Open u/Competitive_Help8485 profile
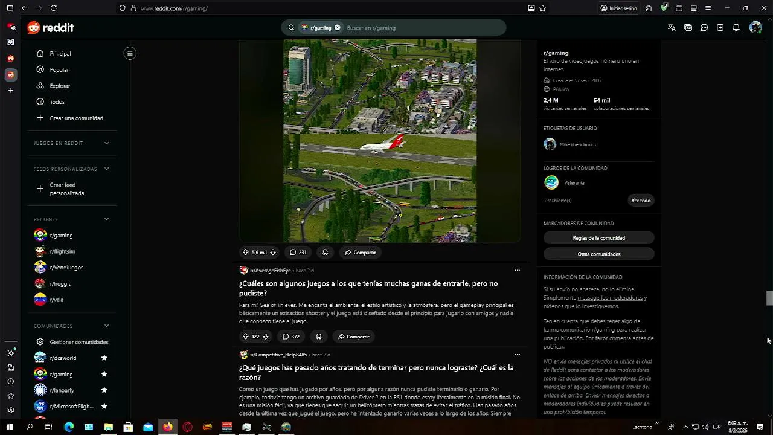Image resolution: width=773 pixels, height=435 pixels. 278,355
